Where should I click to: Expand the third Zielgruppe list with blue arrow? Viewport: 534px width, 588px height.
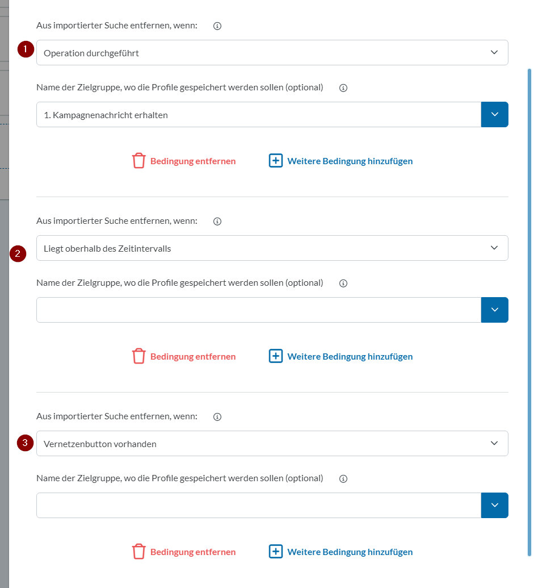click(x=494, y=506)
